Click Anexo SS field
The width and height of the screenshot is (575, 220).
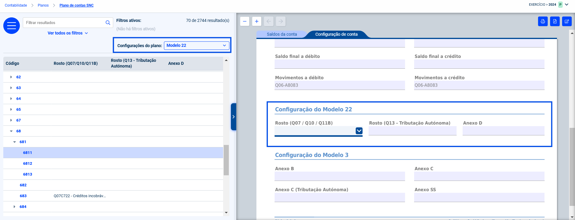pos(479,197)
